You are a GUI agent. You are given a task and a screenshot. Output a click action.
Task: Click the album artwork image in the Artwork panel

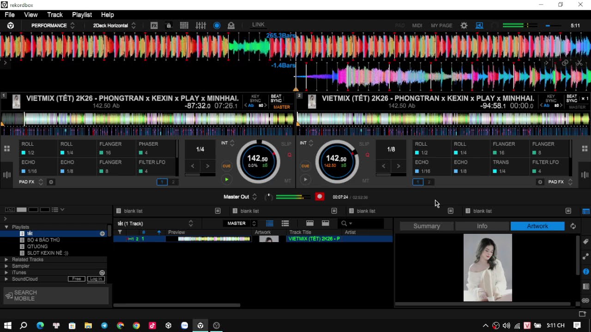(488, 267)
